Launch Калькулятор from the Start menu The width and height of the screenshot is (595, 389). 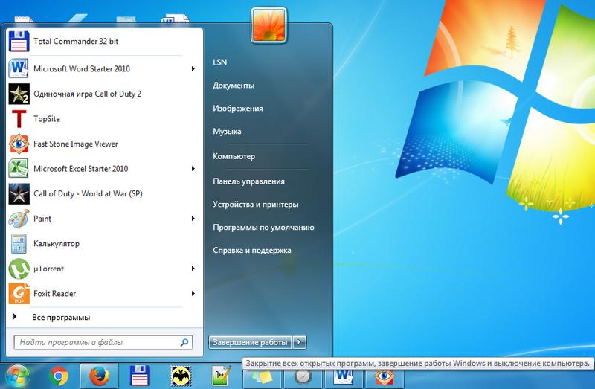103,244
